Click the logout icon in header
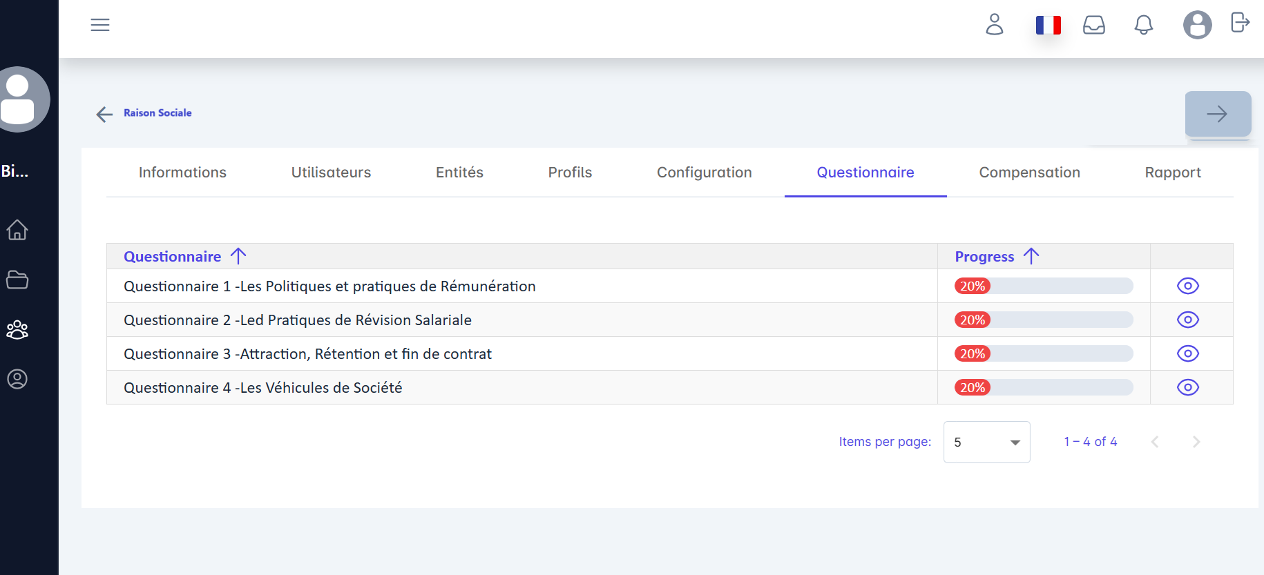This screenshot has width=1264, height=575. pyautogui.click(x=1240, y=23)
